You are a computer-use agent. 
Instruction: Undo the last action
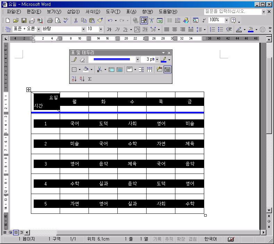(110, 20)
